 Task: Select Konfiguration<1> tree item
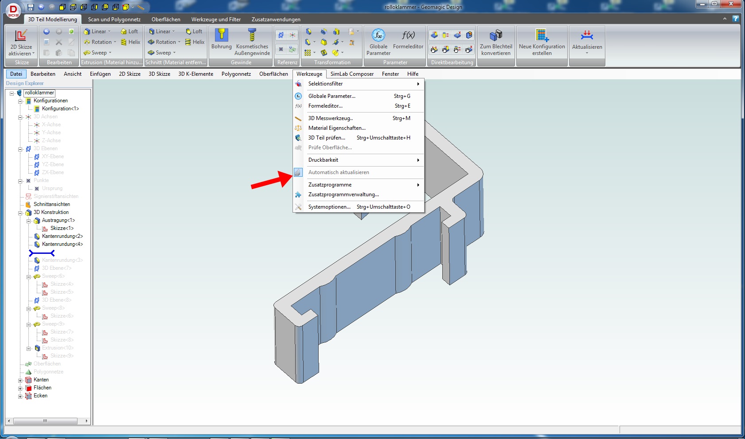pyautogui.click(x=60, y=109)
